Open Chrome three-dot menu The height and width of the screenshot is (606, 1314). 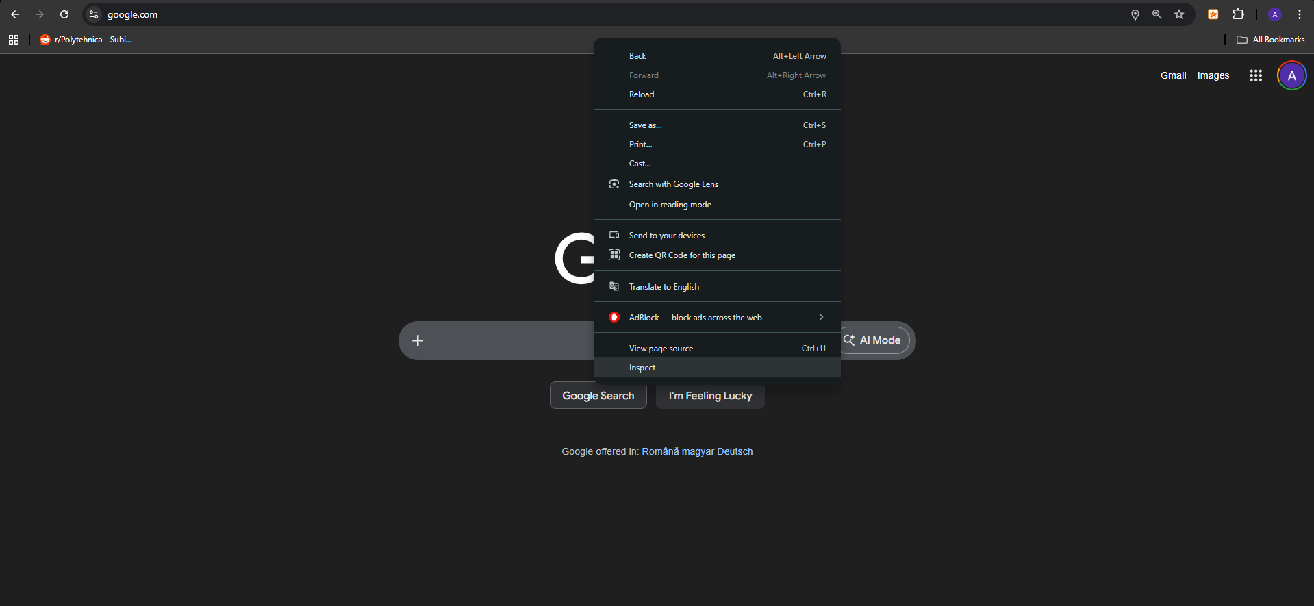(1300, 14)
